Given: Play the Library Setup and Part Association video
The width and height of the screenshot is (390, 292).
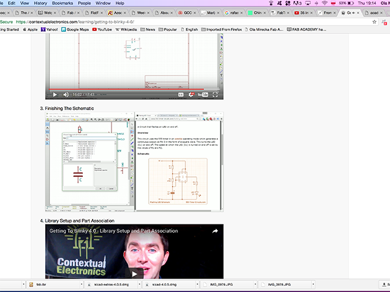Looking at the screenshot, I should coord(134,274).
